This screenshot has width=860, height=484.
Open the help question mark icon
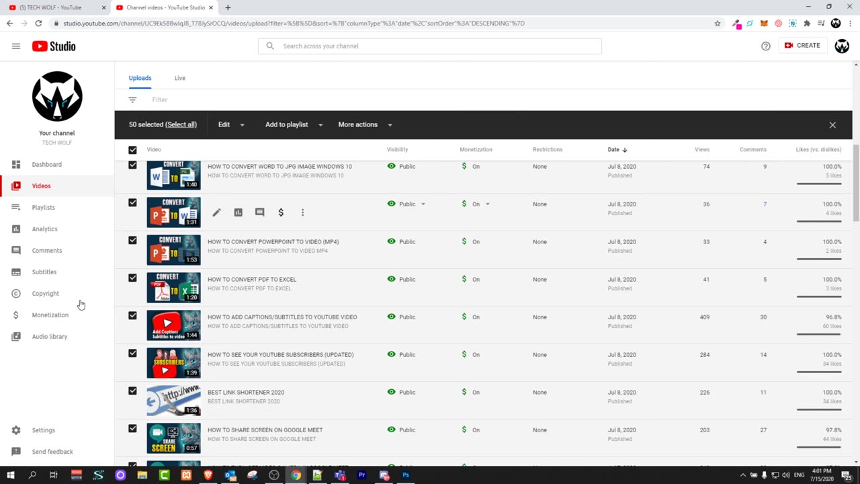click(766, 46)
